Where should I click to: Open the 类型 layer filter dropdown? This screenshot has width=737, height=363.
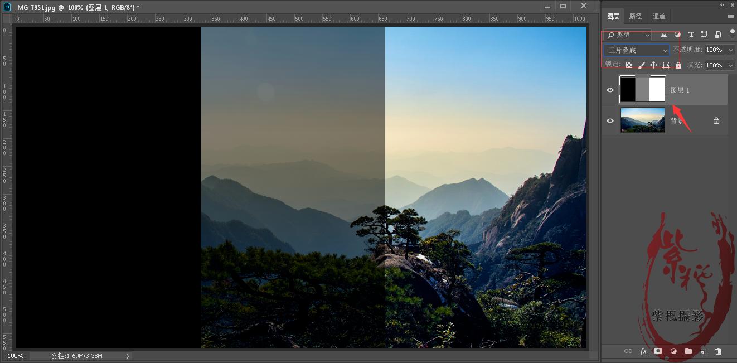[x=628, y=35]
